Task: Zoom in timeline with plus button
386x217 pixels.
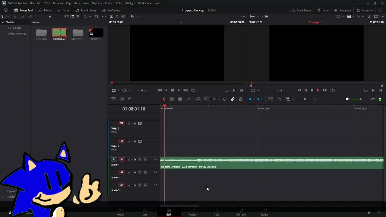Action: 315,99
